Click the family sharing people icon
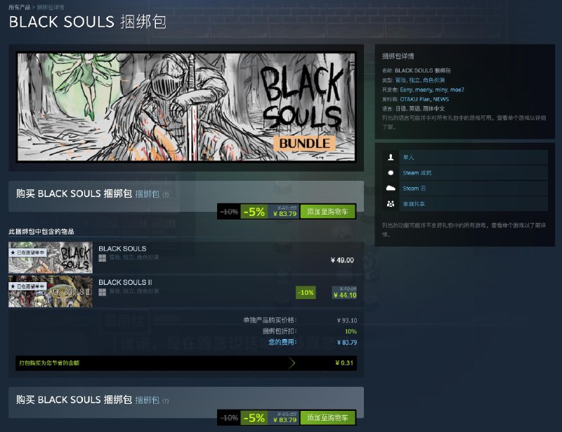The image size is (562, 432). (391, 203)
